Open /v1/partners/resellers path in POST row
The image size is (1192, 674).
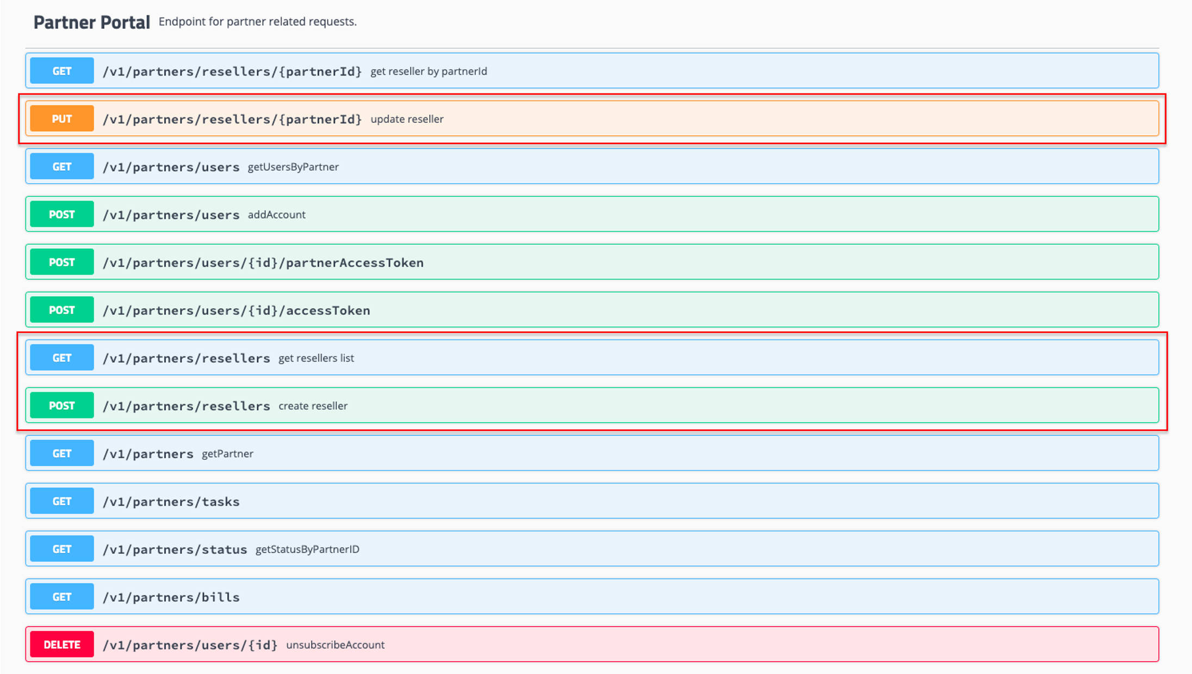point(187,406)
